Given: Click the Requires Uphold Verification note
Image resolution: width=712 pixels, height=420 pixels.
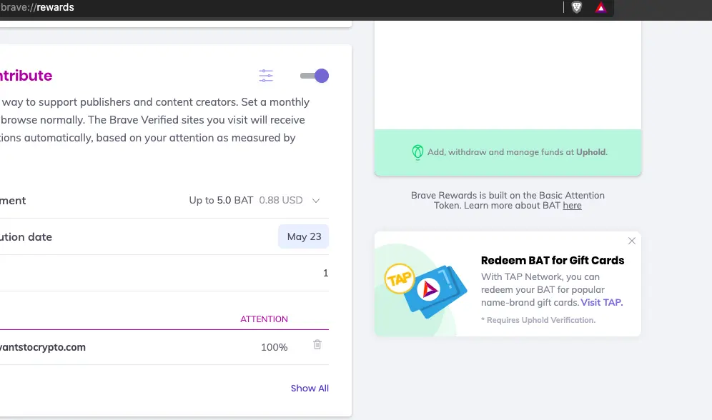Looking at the screenshot, I should click(538, 320).
